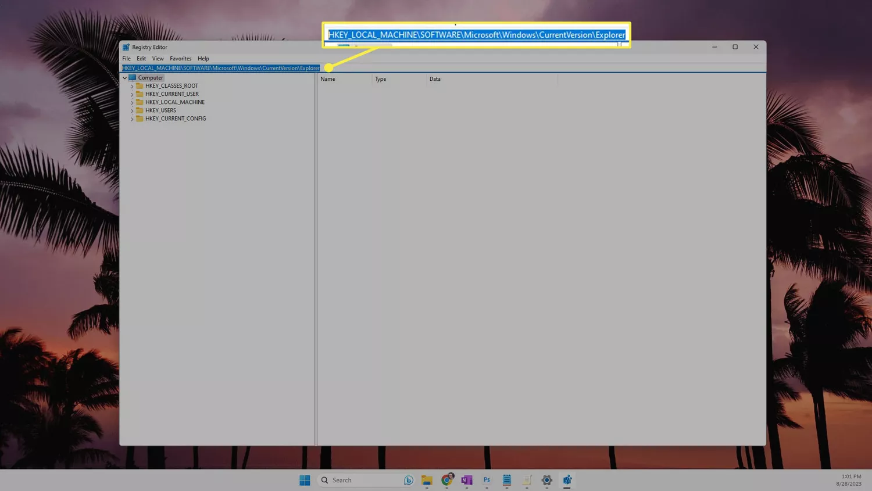The image size is (872, 491).
Task: Open the Windows Start menu
Action: [305, 480]
